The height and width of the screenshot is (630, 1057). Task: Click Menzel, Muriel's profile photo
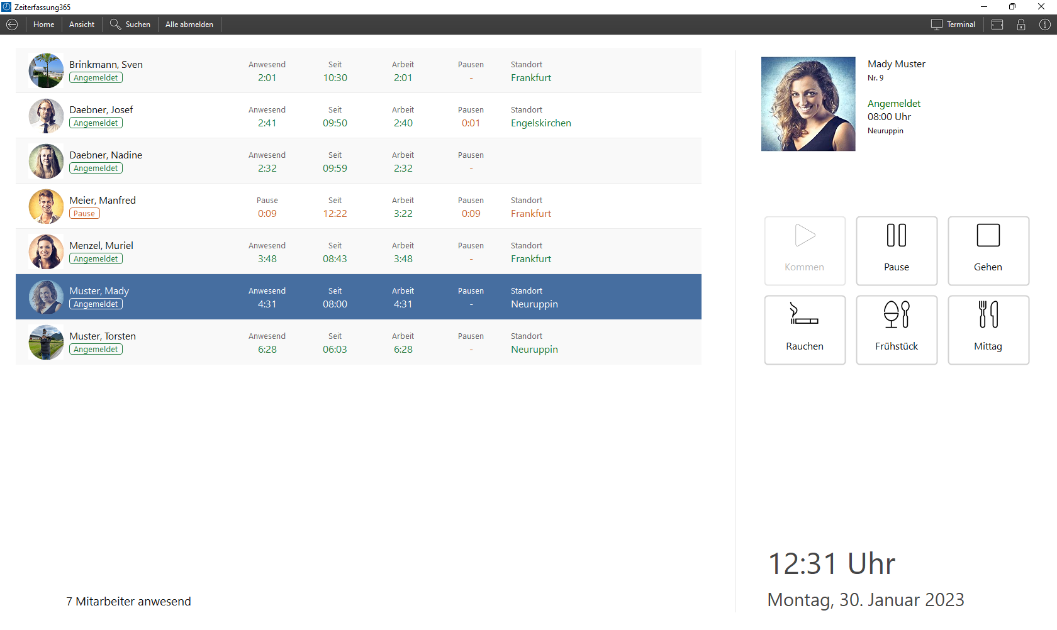pos(46,251)
